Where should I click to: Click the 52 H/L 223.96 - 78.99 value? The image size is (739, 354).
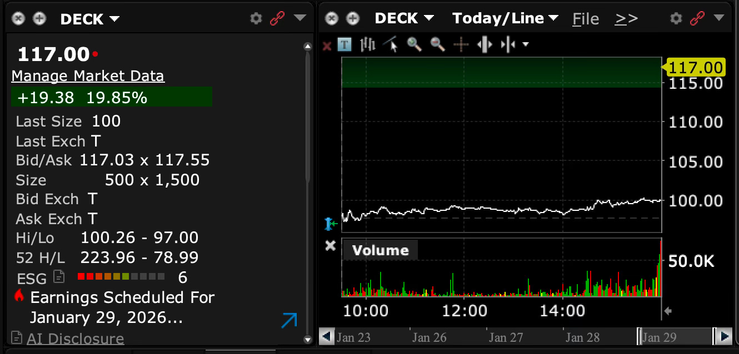(139, 257)
